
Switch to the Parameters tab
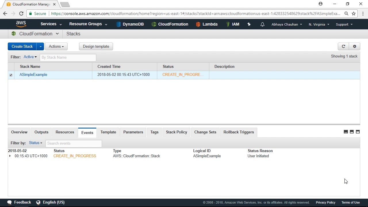coord(133,132)
